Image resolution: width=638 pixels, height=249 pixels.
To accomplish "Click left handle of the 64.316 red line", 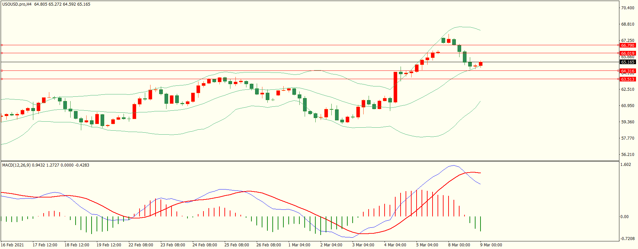I will click(x=2, y=70).
